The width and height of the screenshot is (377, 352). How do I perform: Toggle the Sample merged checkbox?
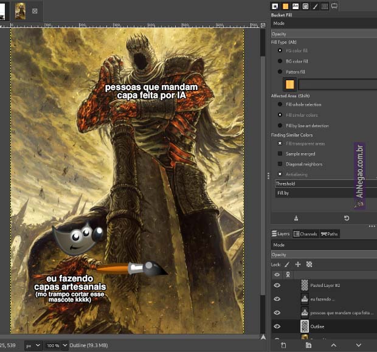(280, 154)
